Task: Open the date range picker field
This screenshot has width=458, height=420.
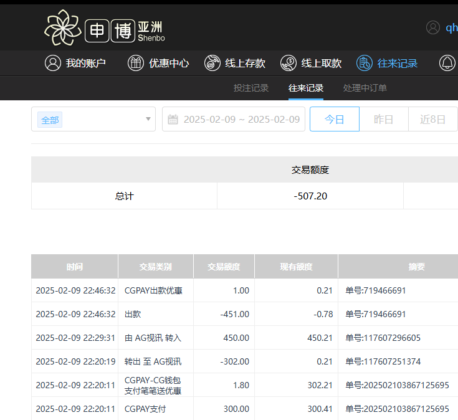Action: 243,120
